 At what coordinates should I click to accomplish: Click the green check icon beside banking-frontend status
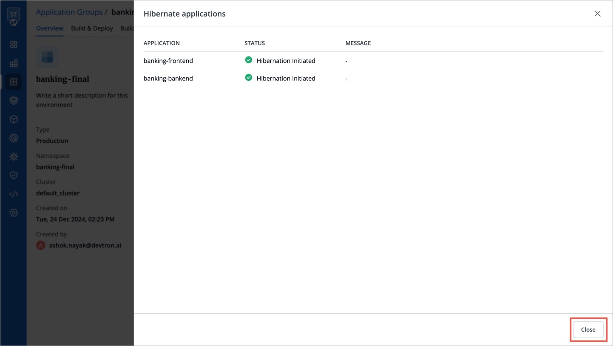click(x=249, y=60)
